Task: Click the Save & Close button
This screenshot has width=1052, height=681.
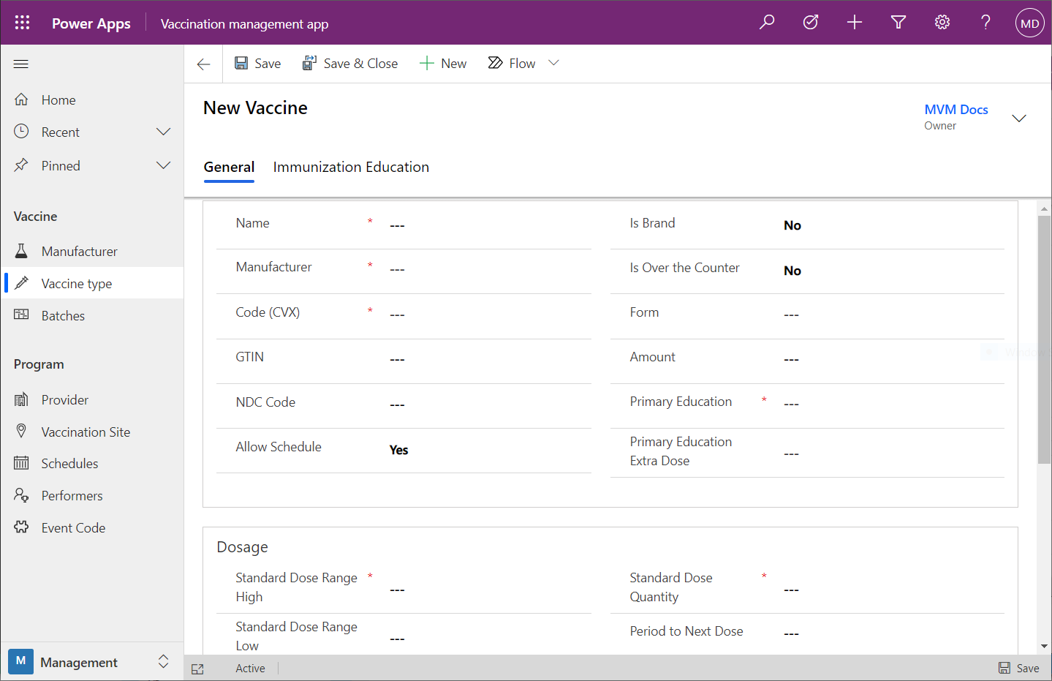Action: [350, 64]
